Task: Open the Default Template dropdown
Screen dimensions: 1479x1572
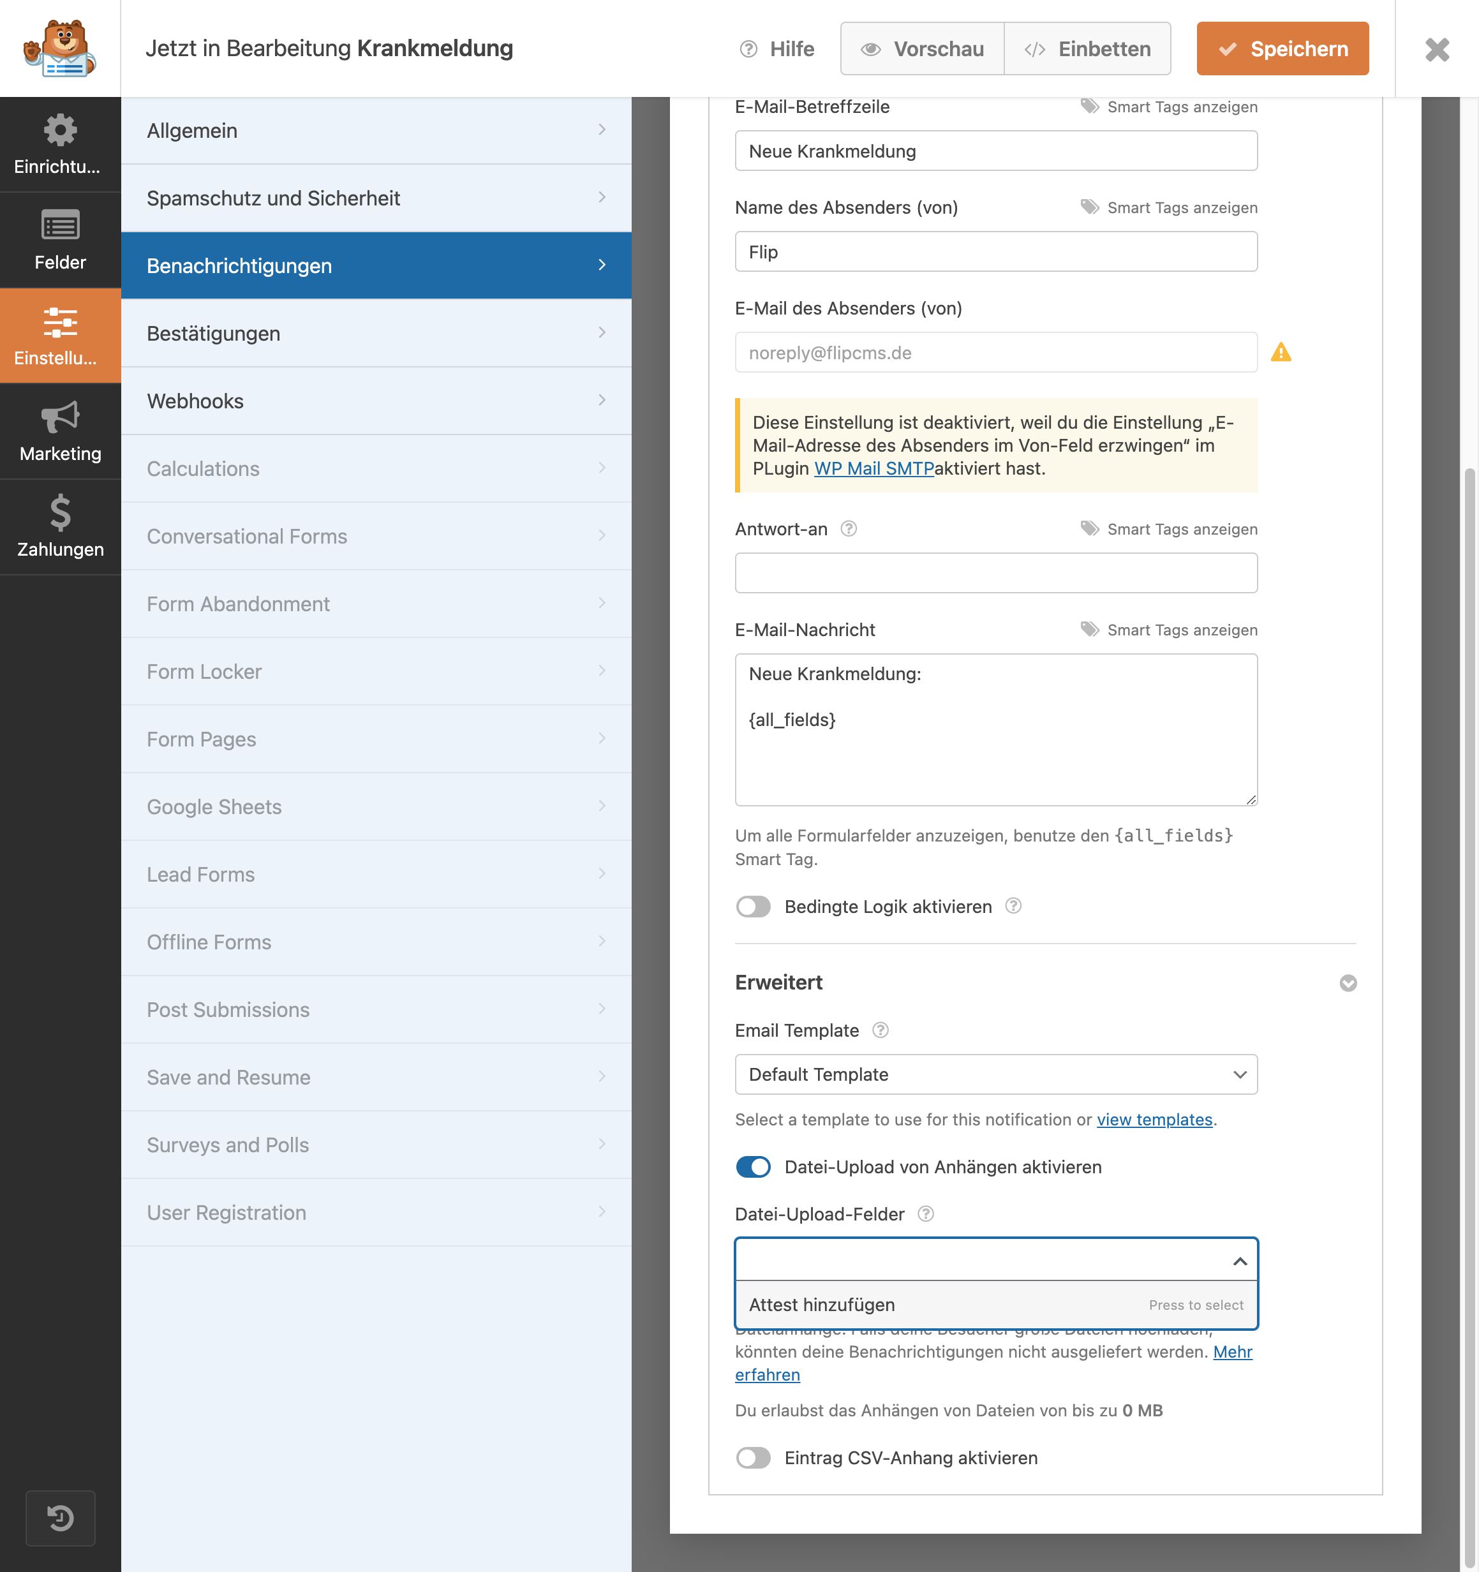Action: click(996, 1074)
